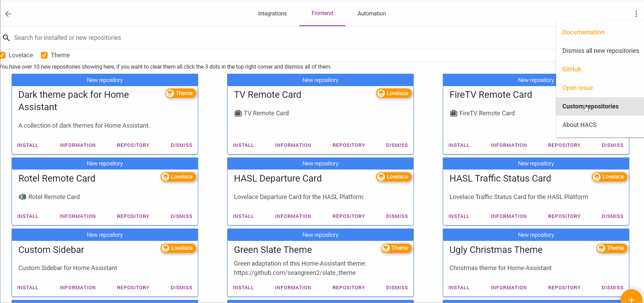This screenshot has width=644, height=303.
Task: Click the speaker icon beside Rotel Remote Card
Action: point(22,197)
